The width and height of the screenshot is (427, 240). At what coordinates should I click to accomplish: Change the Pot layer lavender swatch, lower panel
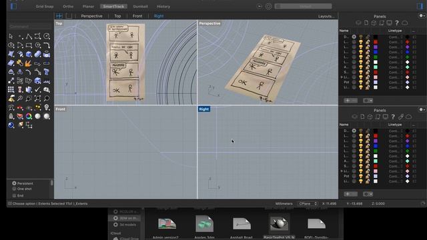click(x=376, y=176)
